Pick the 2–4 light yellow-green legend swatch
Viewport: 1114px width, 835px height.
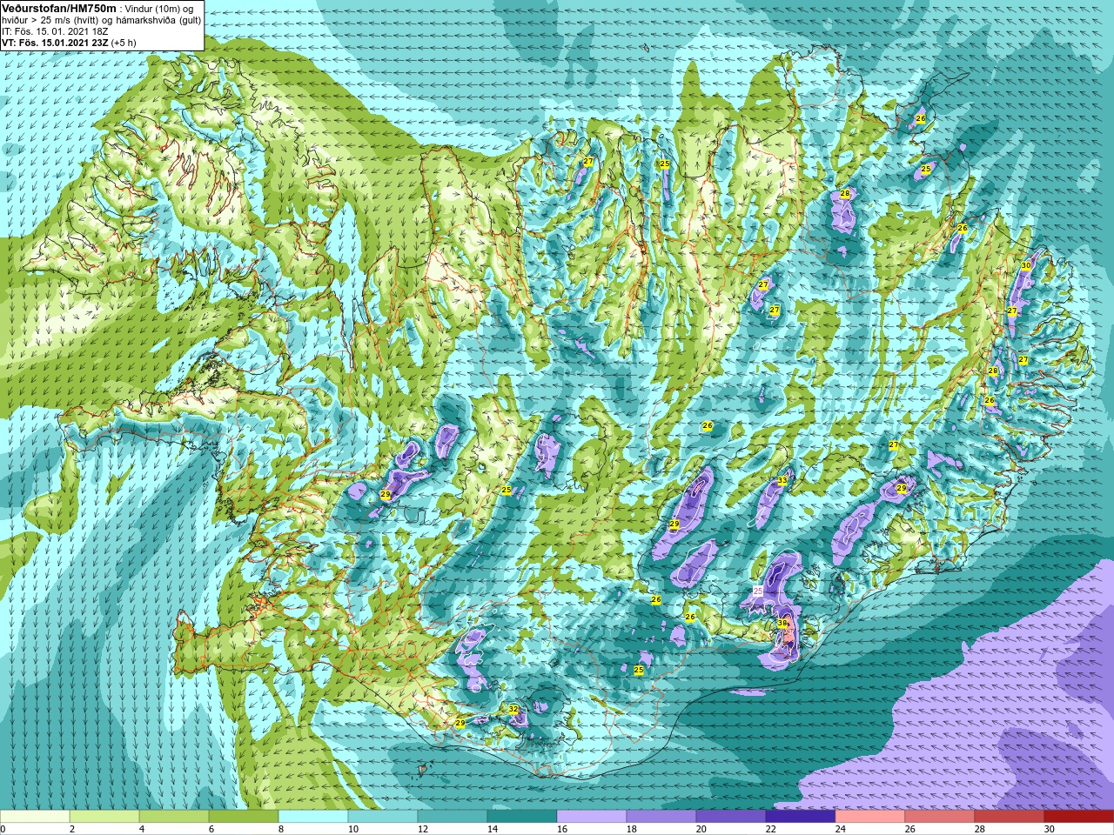pos(104,817)
